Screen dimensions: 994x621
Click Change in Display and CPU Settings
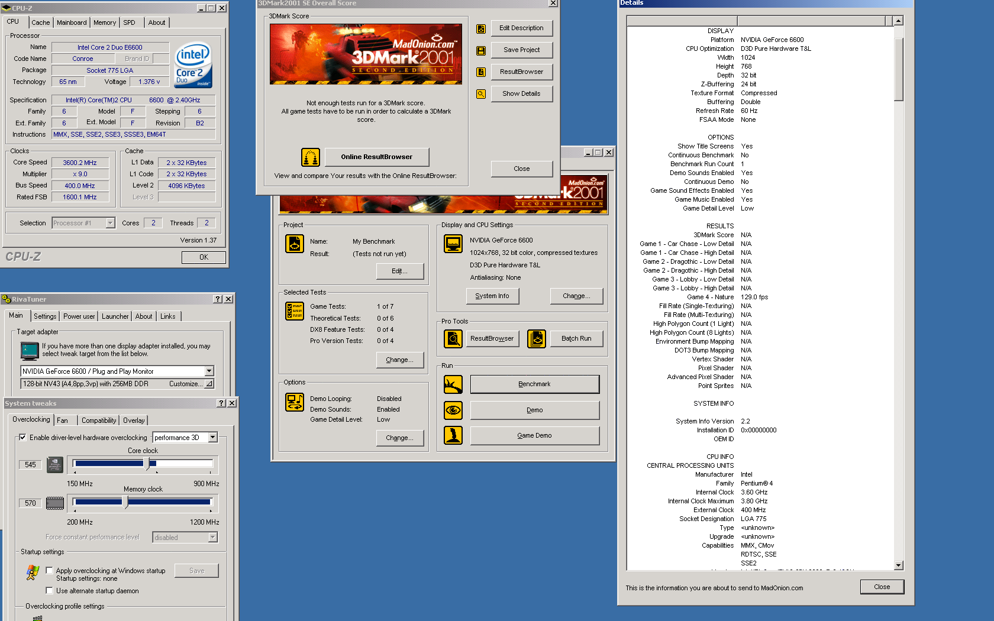click(577, 296)
